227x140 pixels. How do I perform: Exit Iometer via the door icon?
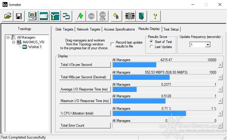tap(141, 16)
